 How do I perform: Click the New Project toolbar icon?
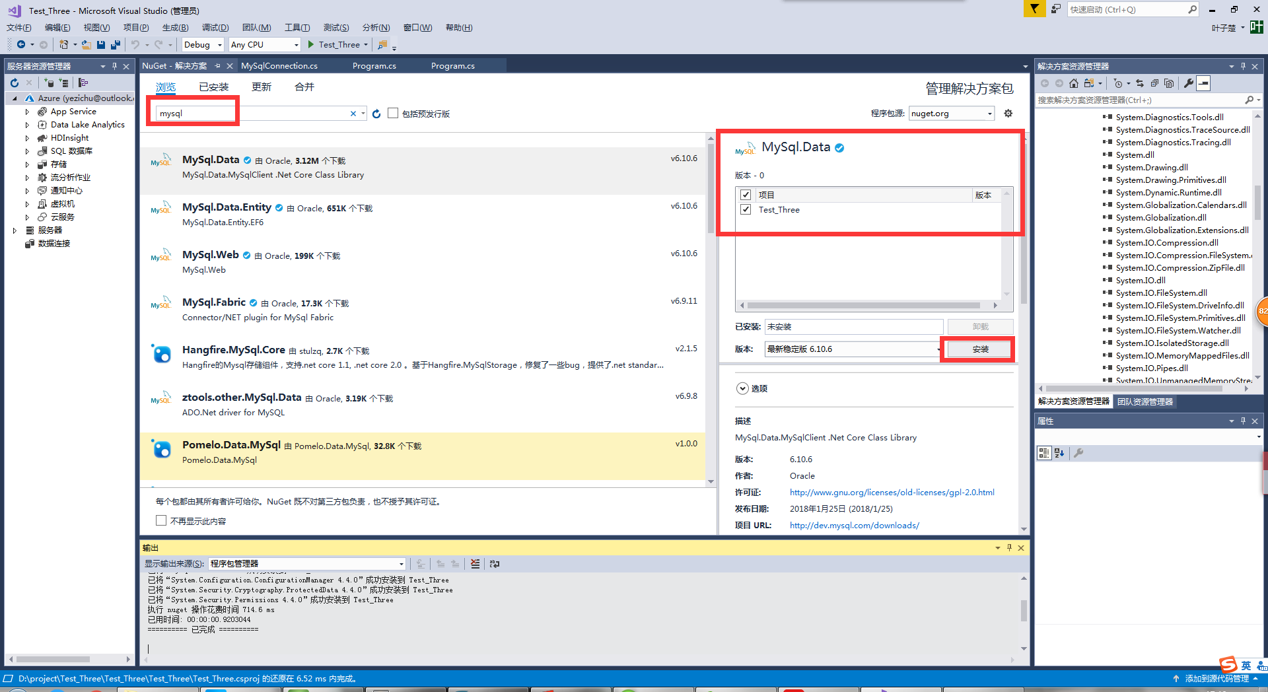[x=63, y=44]
